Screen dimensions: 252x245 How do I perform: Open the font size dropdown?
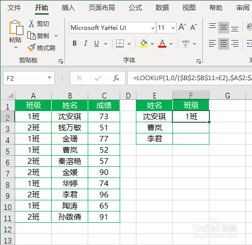click(173, 28)
